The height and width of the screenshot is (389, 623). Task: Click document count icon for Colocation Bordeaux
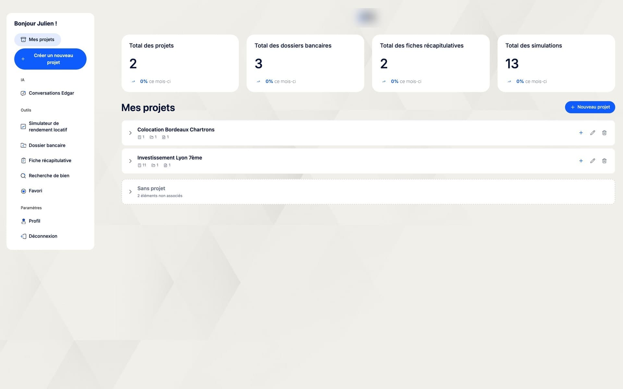pos(164,137)
